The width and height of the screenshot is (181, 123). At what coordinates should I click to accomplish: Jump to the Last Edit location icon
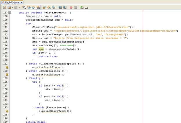tap(4, 8)
